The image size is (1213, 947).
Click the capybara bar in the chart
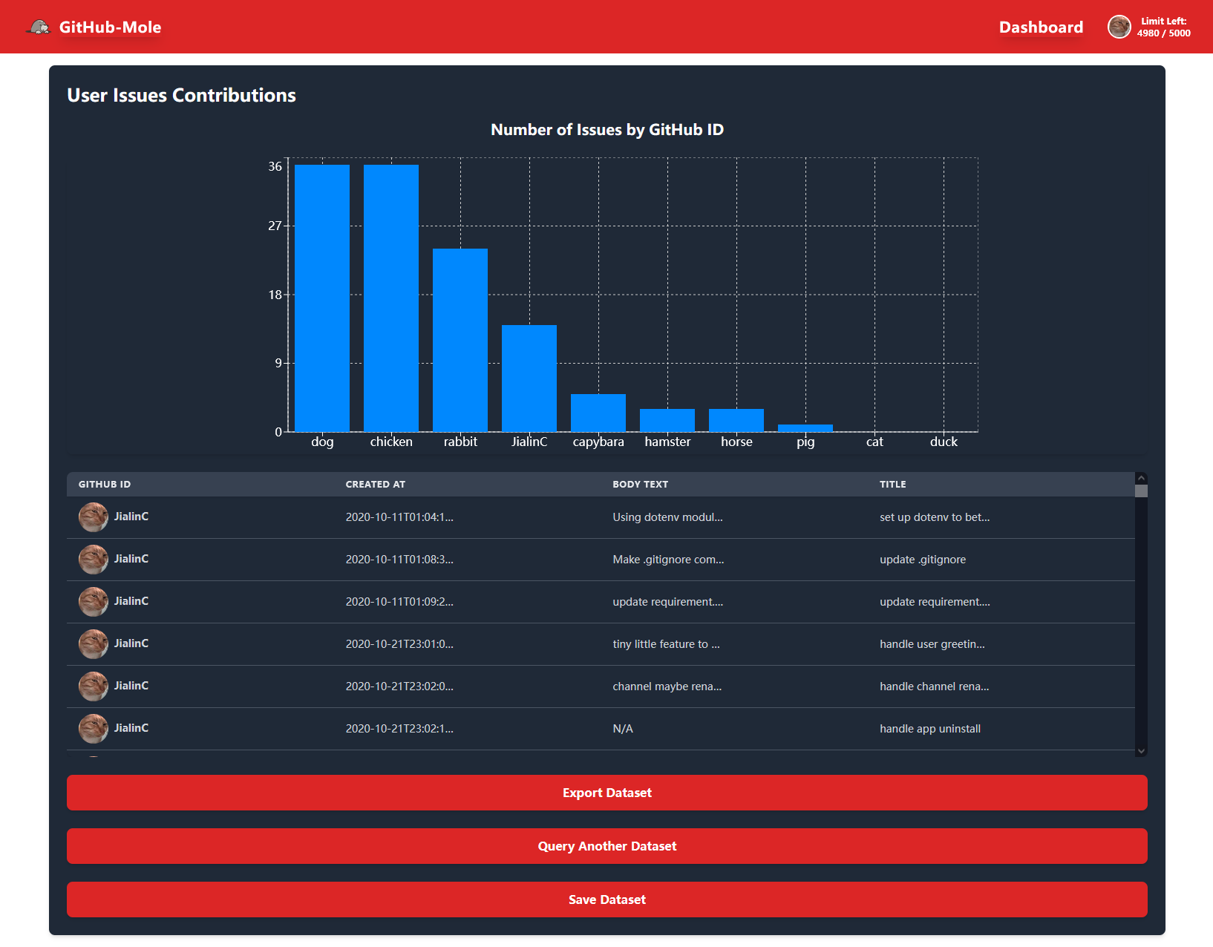[598, 413]
